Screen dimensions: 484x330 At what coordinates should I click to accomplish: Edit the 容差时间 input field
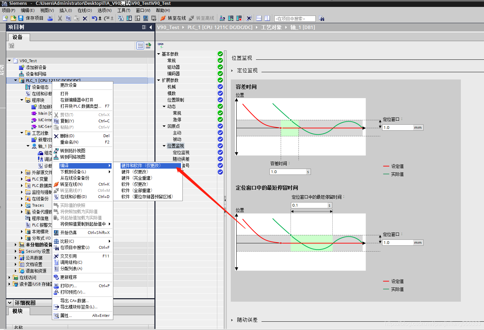[x=288, y=172]
